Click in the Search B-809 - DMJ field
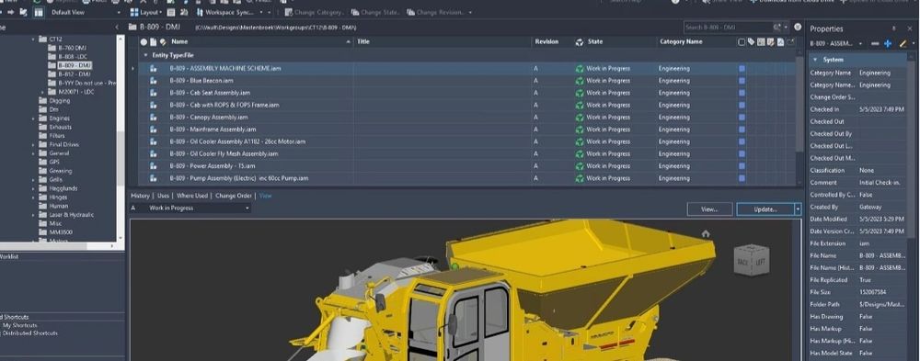920x361 pixels. click(728, 28)
